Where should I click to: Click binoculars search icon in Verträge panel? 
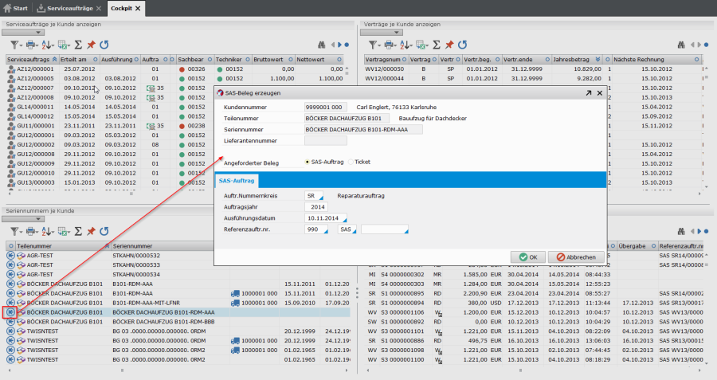pos(680,45)
